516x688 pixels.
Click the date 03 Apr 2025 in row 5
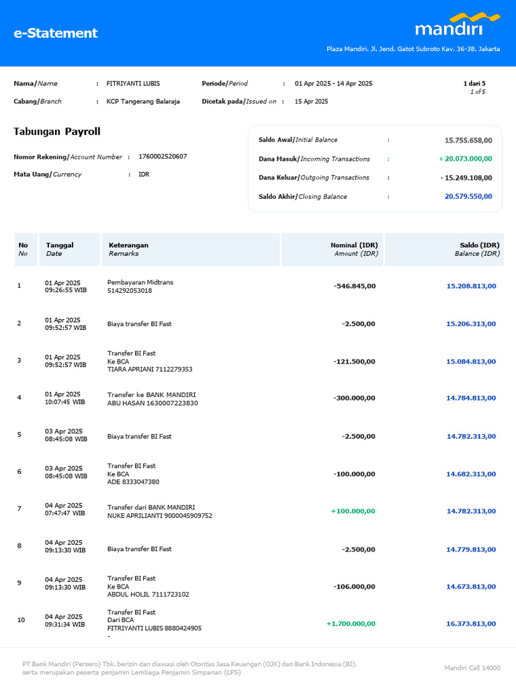(64, 431)
